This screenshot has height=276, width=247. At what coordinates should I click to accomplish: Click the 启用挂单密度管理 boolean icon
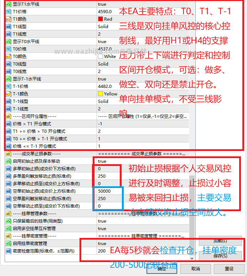coord(9,244)
